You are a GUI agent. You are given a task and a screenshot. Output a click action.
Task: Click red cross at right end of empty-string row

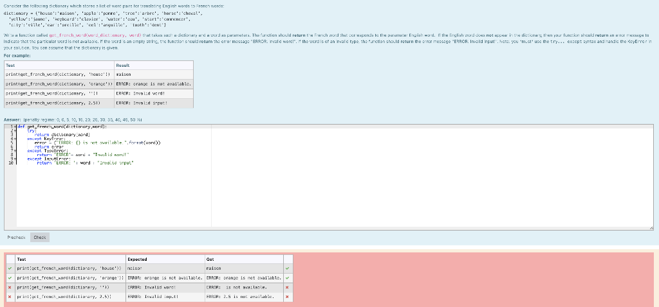[287, 287]
